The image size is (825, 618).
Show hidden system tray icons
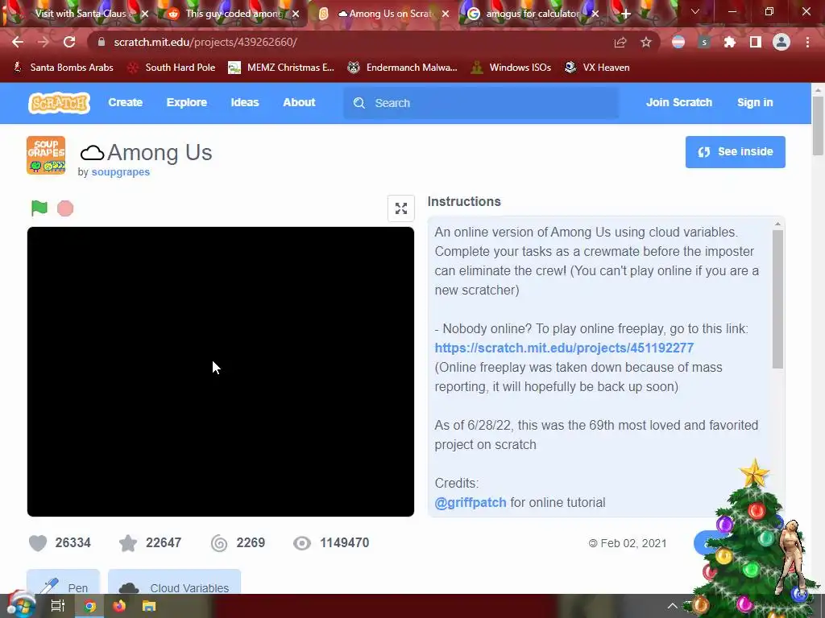coord(673,606)
